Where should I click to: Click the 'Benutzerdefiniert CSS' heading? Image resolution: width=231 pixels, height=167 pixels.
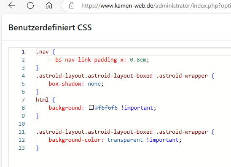coord(50,27)
